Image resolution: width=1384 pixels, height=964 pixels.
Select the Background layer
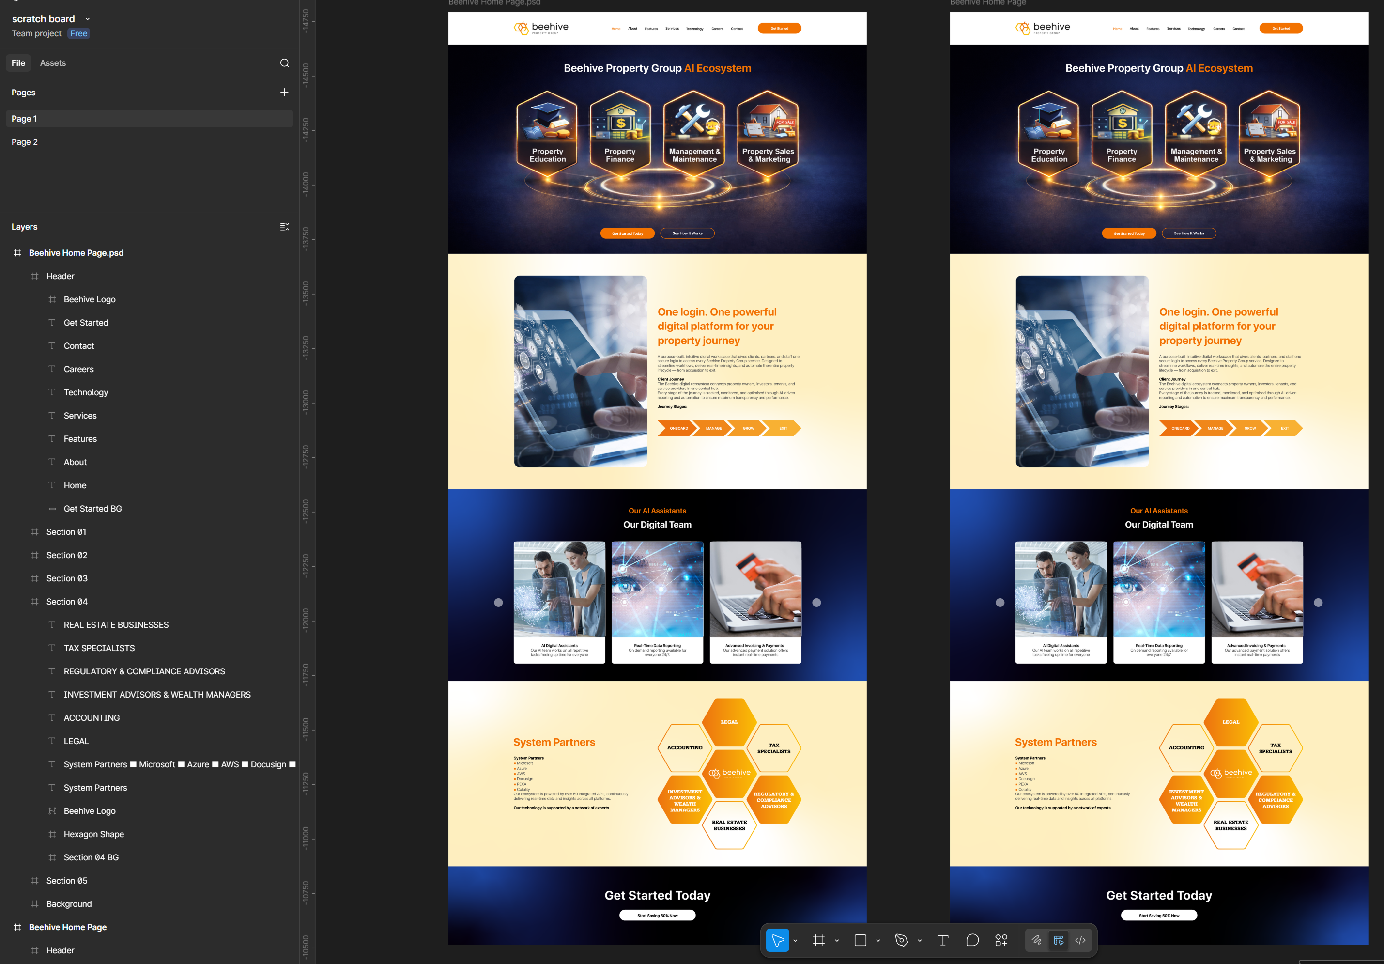point(69,903)
